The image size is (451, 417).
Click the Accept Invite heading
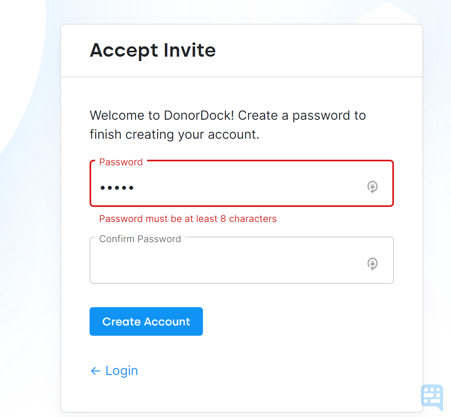click(x=153, y=50)
